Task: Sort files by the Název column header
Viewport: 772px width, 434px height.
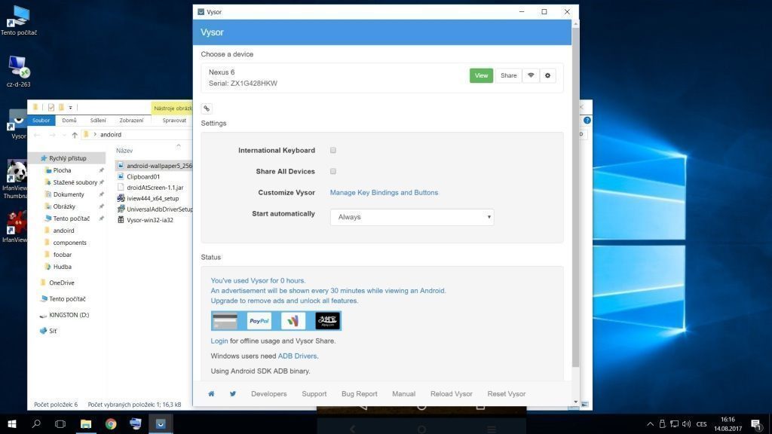Action: 124,151
